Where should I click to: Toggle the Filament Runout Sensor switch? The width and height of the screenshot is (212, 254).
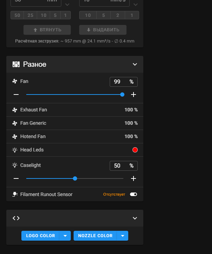click(x=134, y=194)
